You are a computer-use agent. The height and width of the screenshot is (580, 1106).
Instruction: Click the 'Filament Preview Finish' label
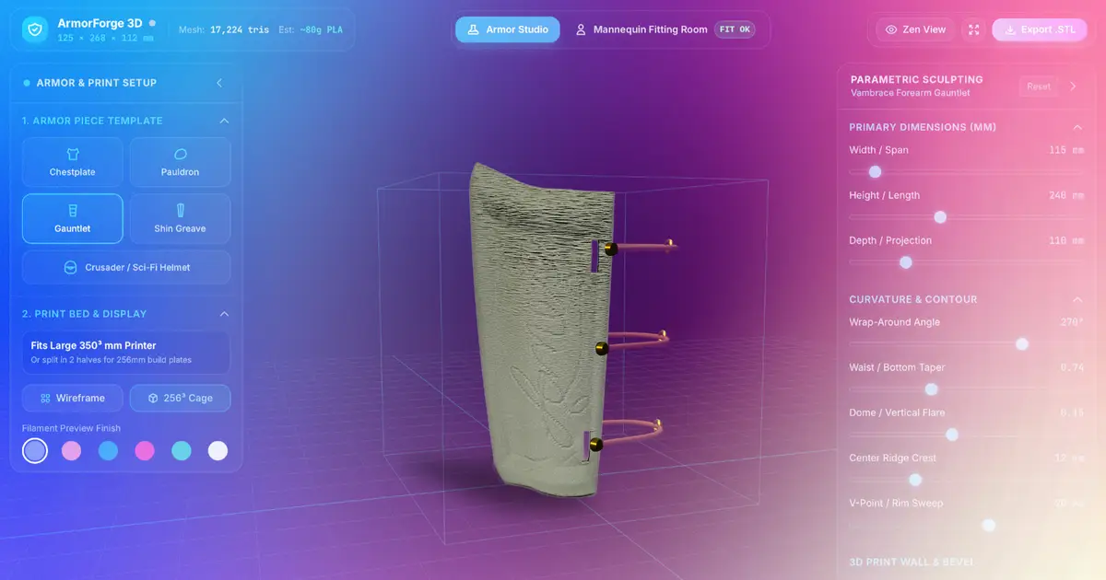tap(71, 428)
